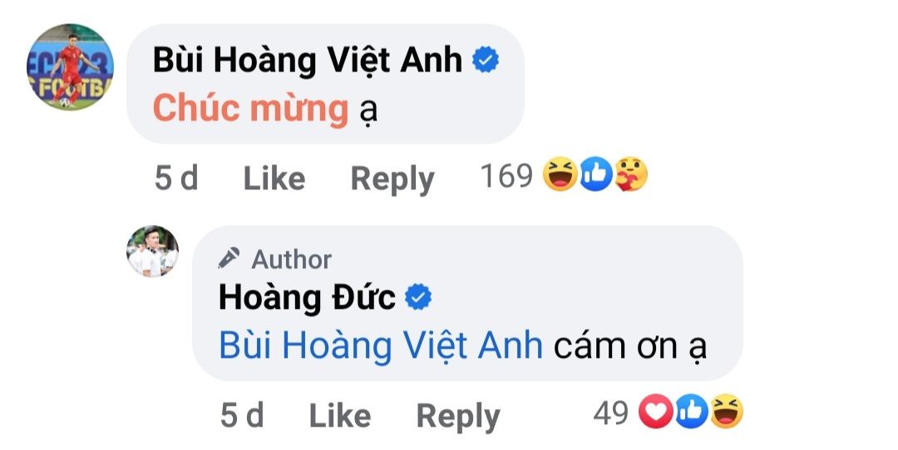Click the blue Bùi Hoàng Việt Anh mention
Image resolution: width=898 pixels, height=450 pixels.
381,346
